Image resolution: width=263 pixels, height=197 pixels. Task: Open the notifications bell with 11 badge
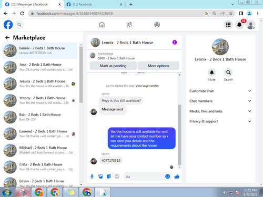click(x=239, y=25)
